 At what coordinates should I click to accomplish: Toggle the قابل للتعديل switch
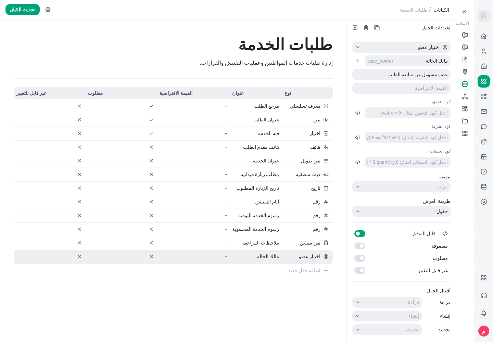(360, 234)
